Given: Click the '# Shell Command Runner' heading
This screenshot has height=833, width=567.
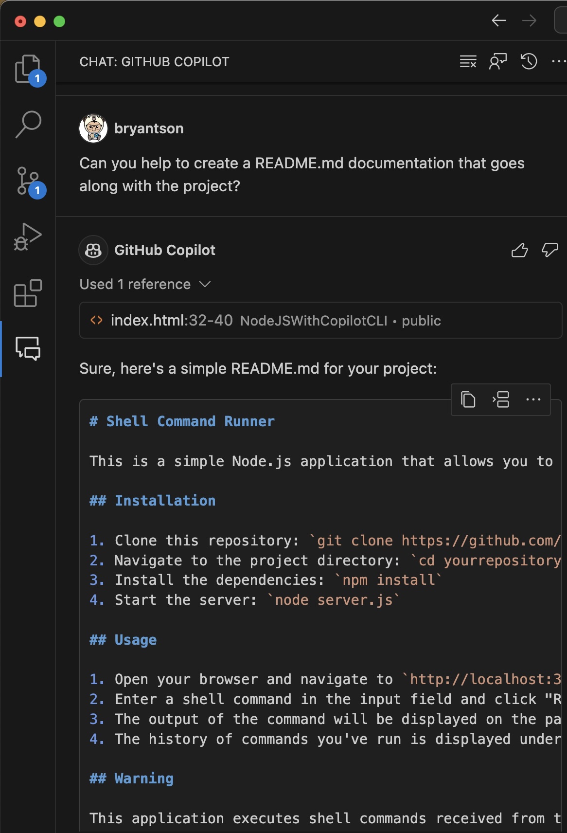Looking at the screenshot, I should (182, 421).
